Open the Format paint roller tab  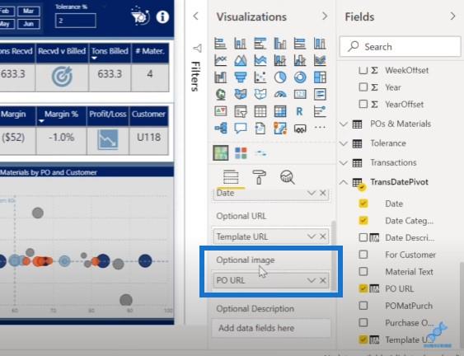click(x=259, y=177)
